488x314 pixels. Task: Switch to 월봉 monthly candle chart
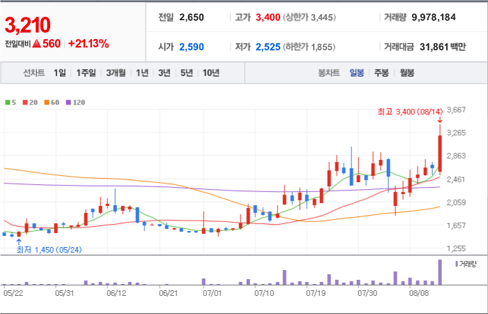406,73
